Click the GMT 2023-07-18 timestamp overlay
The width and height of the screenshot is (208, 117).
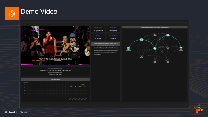[x=55, y=59]
